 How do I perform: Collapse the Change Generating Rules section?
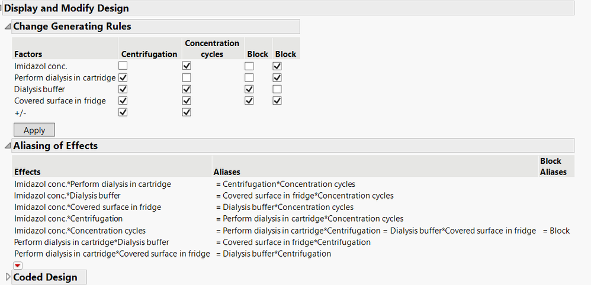8,27
